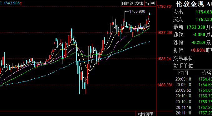Click the 删自选 button
The height and width of the screenshot is (116, 212).
(128, 3)
